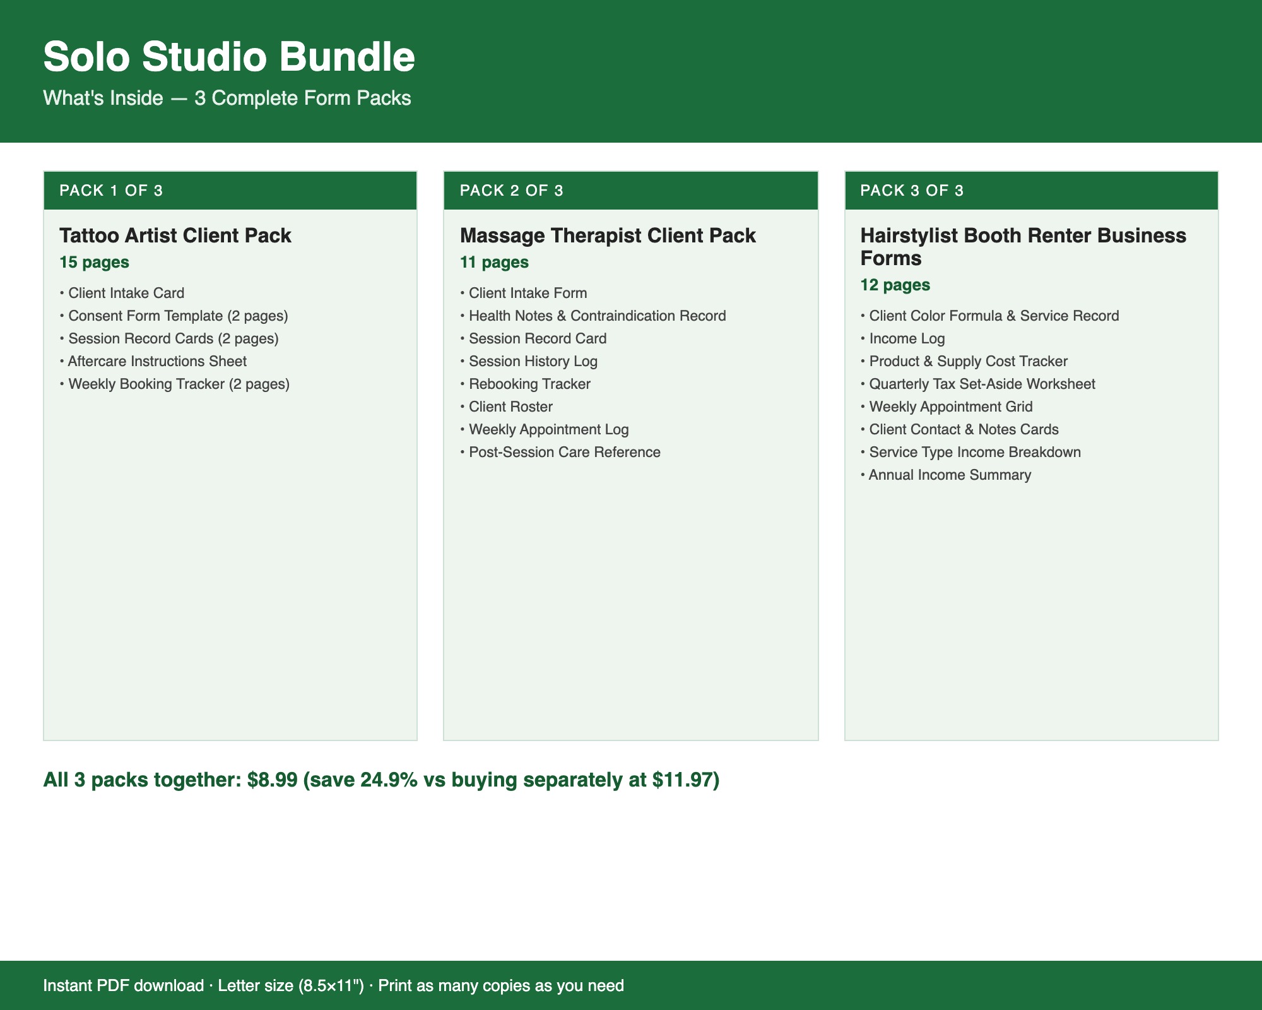The height and width of the screenshot is (1010, 1262).
Task: Select "Client Contact & Notes Cards" item
Action: click(960, 429)
